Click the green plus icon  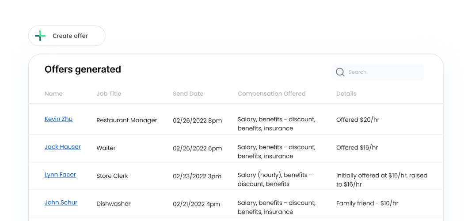tap(40, 36)
